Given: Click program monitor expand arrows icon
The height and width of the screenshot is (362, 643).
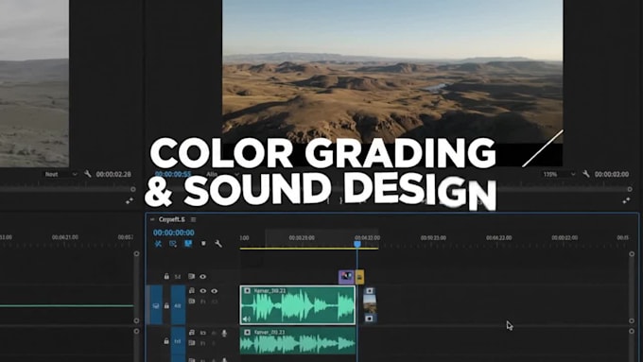Looking at the screenshot, I should click(626, 200).
